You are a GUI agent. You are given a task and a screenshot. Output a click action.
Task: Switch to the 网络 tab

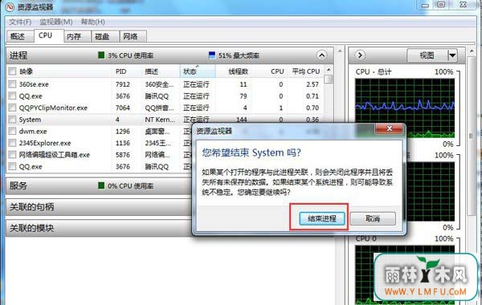click(x=133, y=37)
